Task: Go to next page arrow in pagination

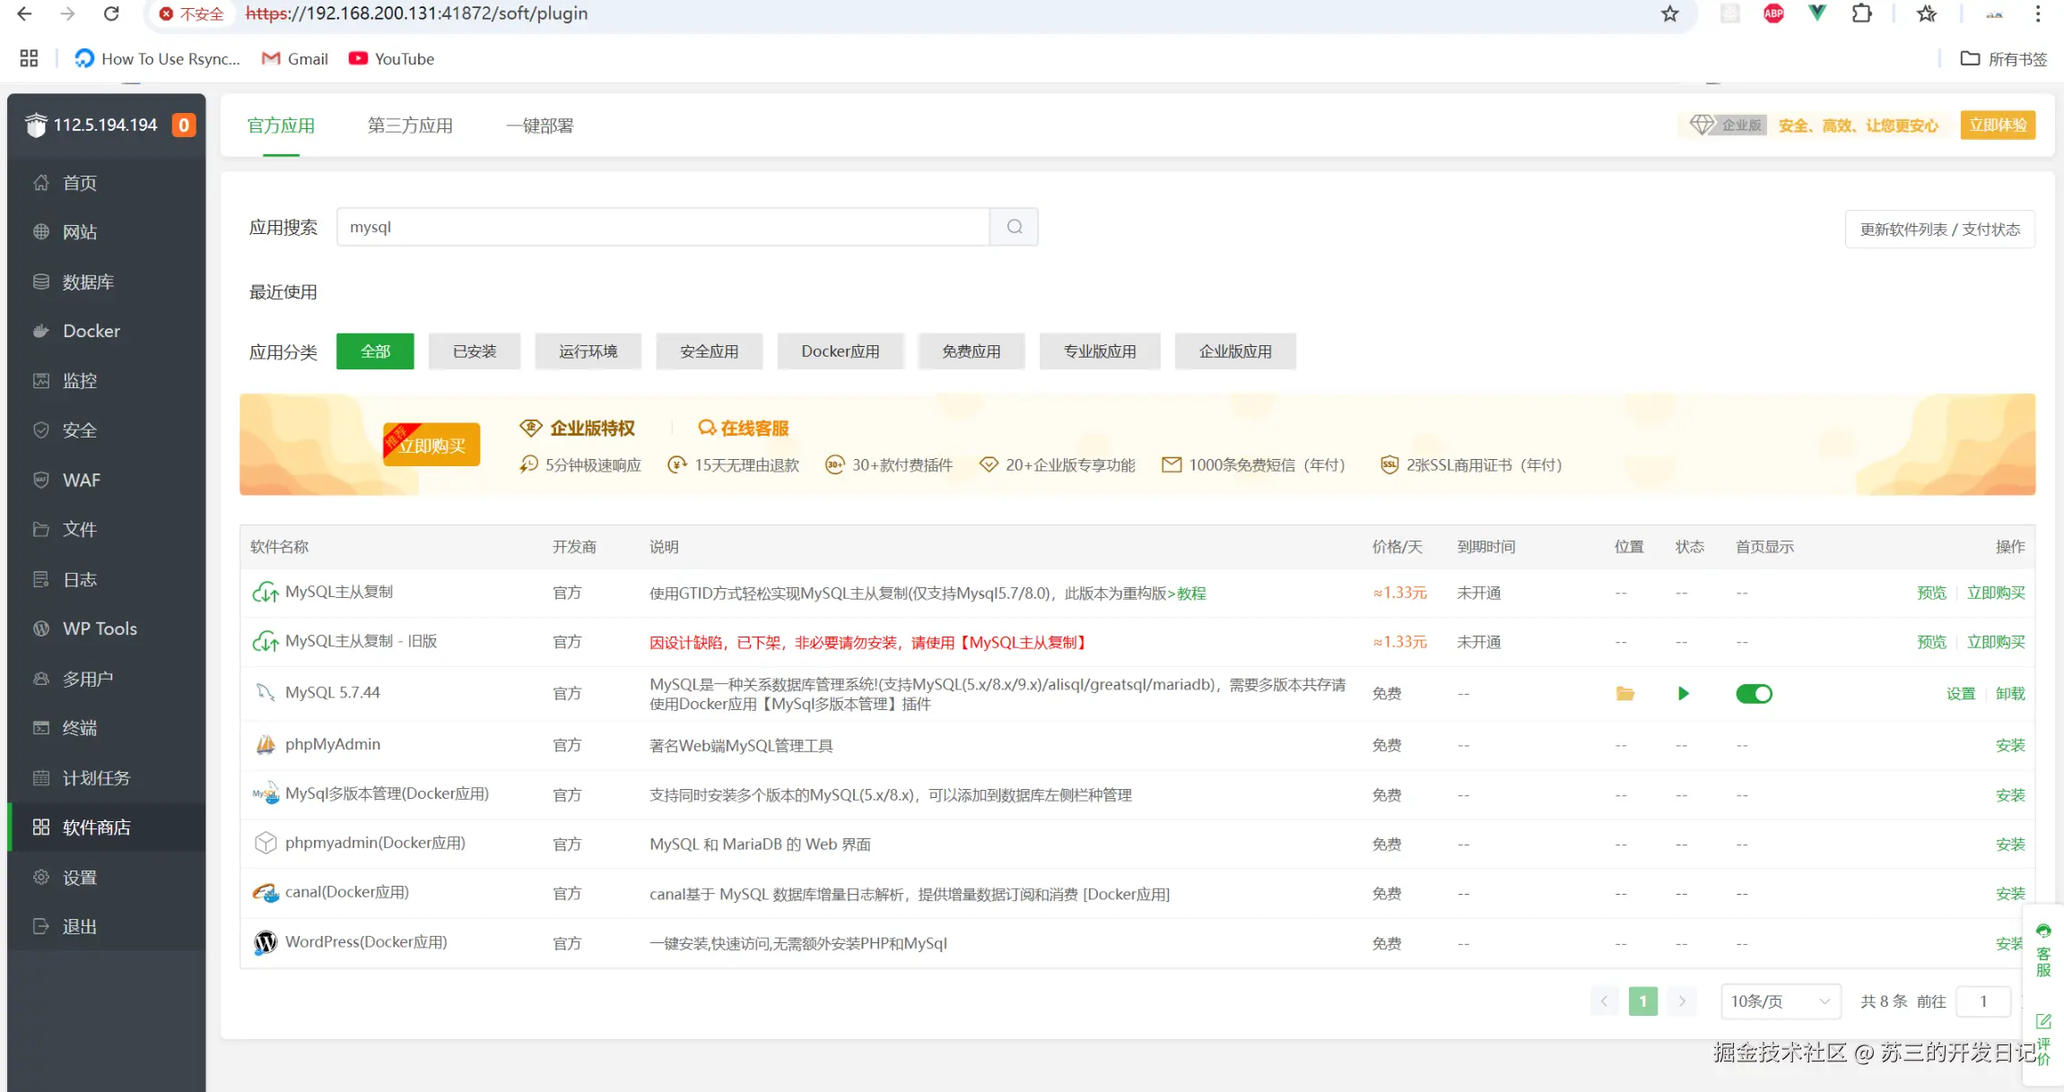Action: click(1682, 1001)
